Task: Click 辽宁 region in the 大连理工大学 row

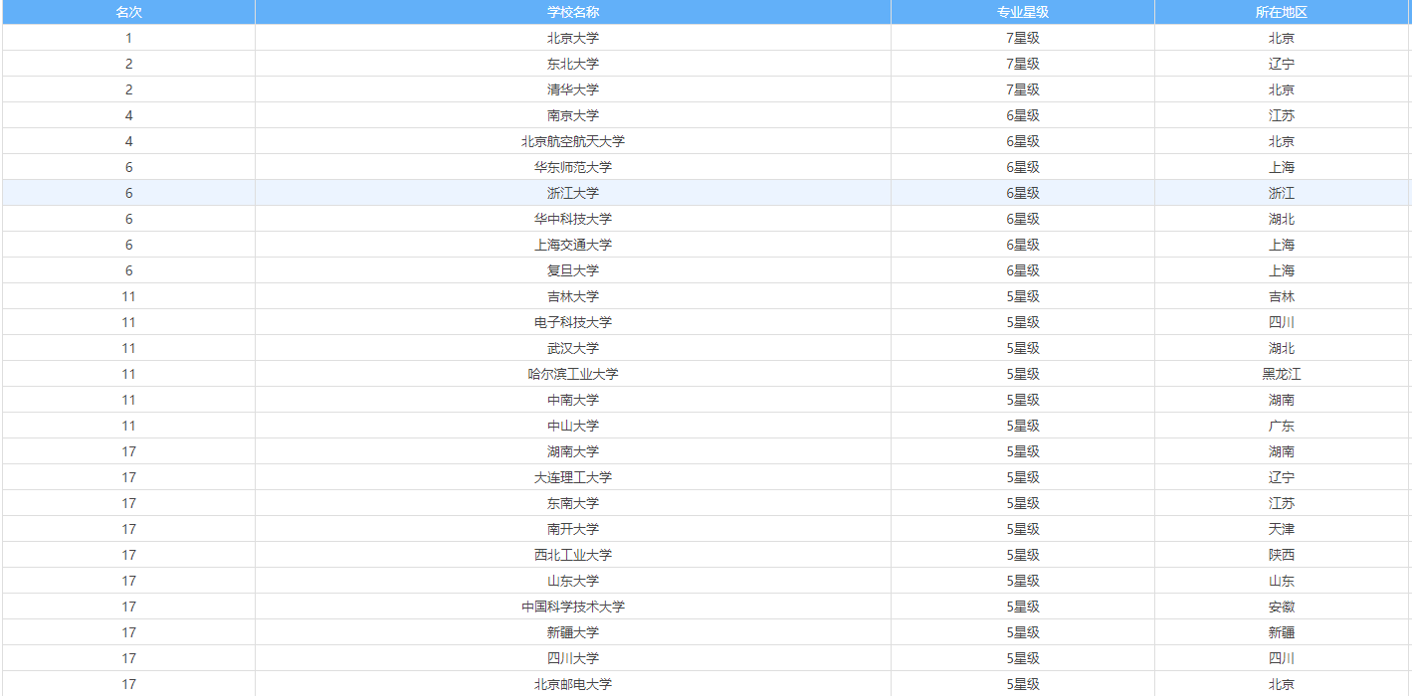Action: 1282,477
